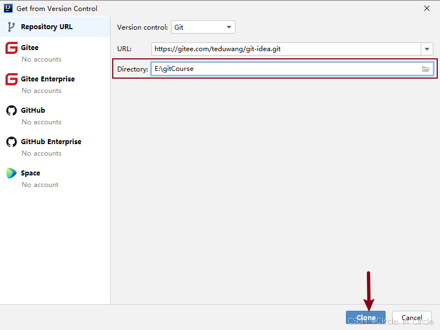
Task: Go to the GitHub Enterprise section
Action: (51, 142)
